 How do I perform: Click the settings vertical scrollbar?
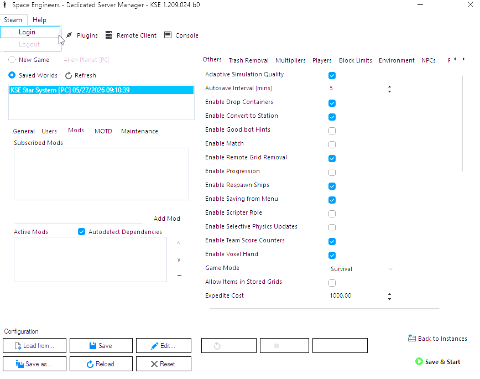[x=462, y=123]
